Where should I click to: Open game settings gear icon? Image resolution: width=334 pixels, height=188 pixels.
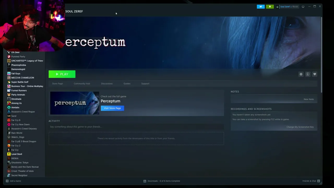coord(301,74)
